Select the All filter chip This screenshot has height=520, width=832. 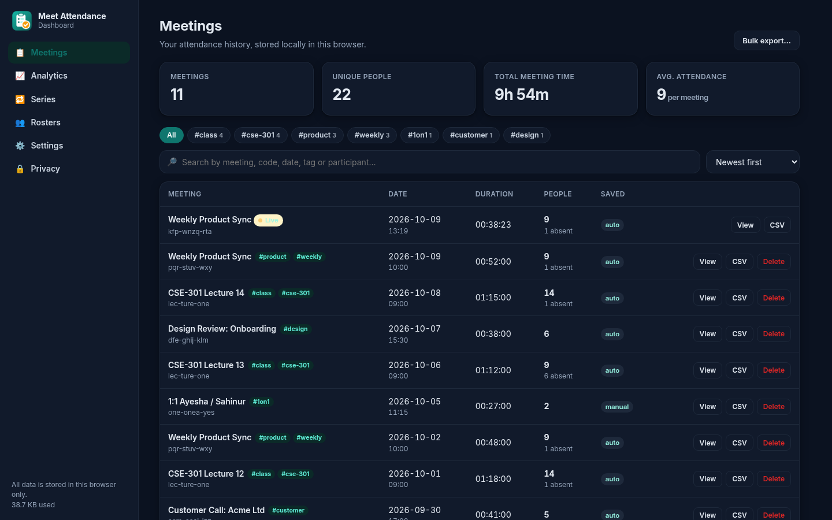[x=172, y=135]
